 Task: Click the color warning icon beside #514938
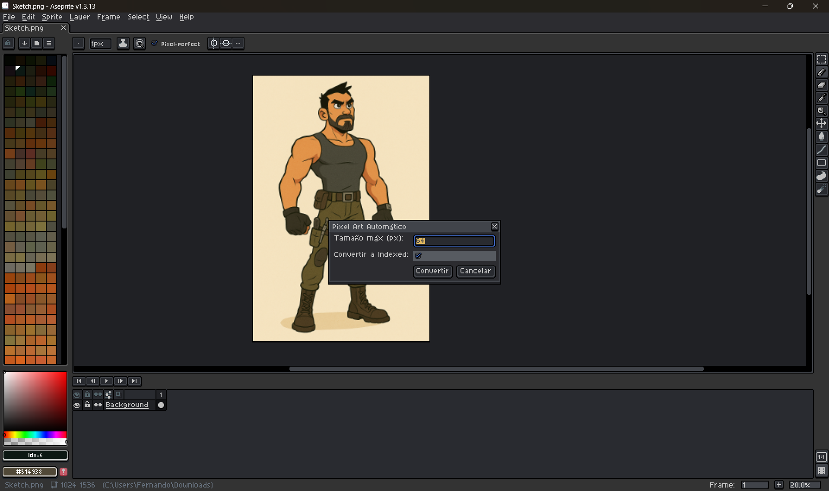click(x=64, y=472)
